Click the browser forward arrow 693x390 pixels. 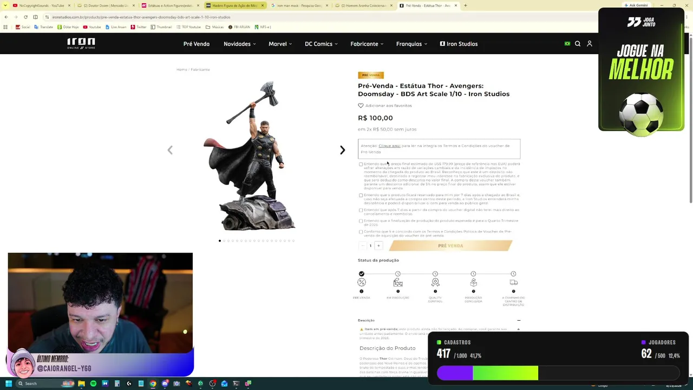pos(16,17)
